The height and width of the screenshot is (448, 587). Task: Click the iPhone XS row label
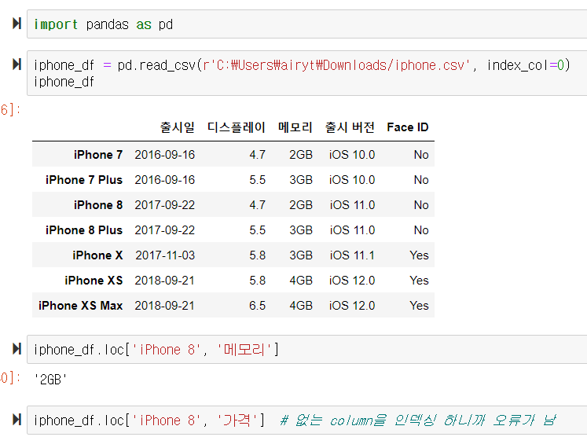click(94, 280)
